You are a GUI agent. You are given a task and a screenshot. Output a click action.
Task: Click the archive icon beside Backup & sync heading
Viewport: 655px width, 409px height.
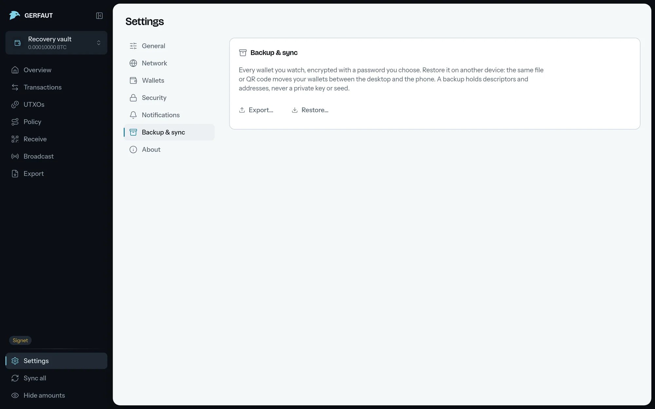[x=243, y=53]
